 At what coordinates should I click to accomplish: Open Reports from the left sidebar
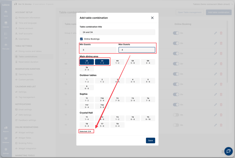click(6, 129)
